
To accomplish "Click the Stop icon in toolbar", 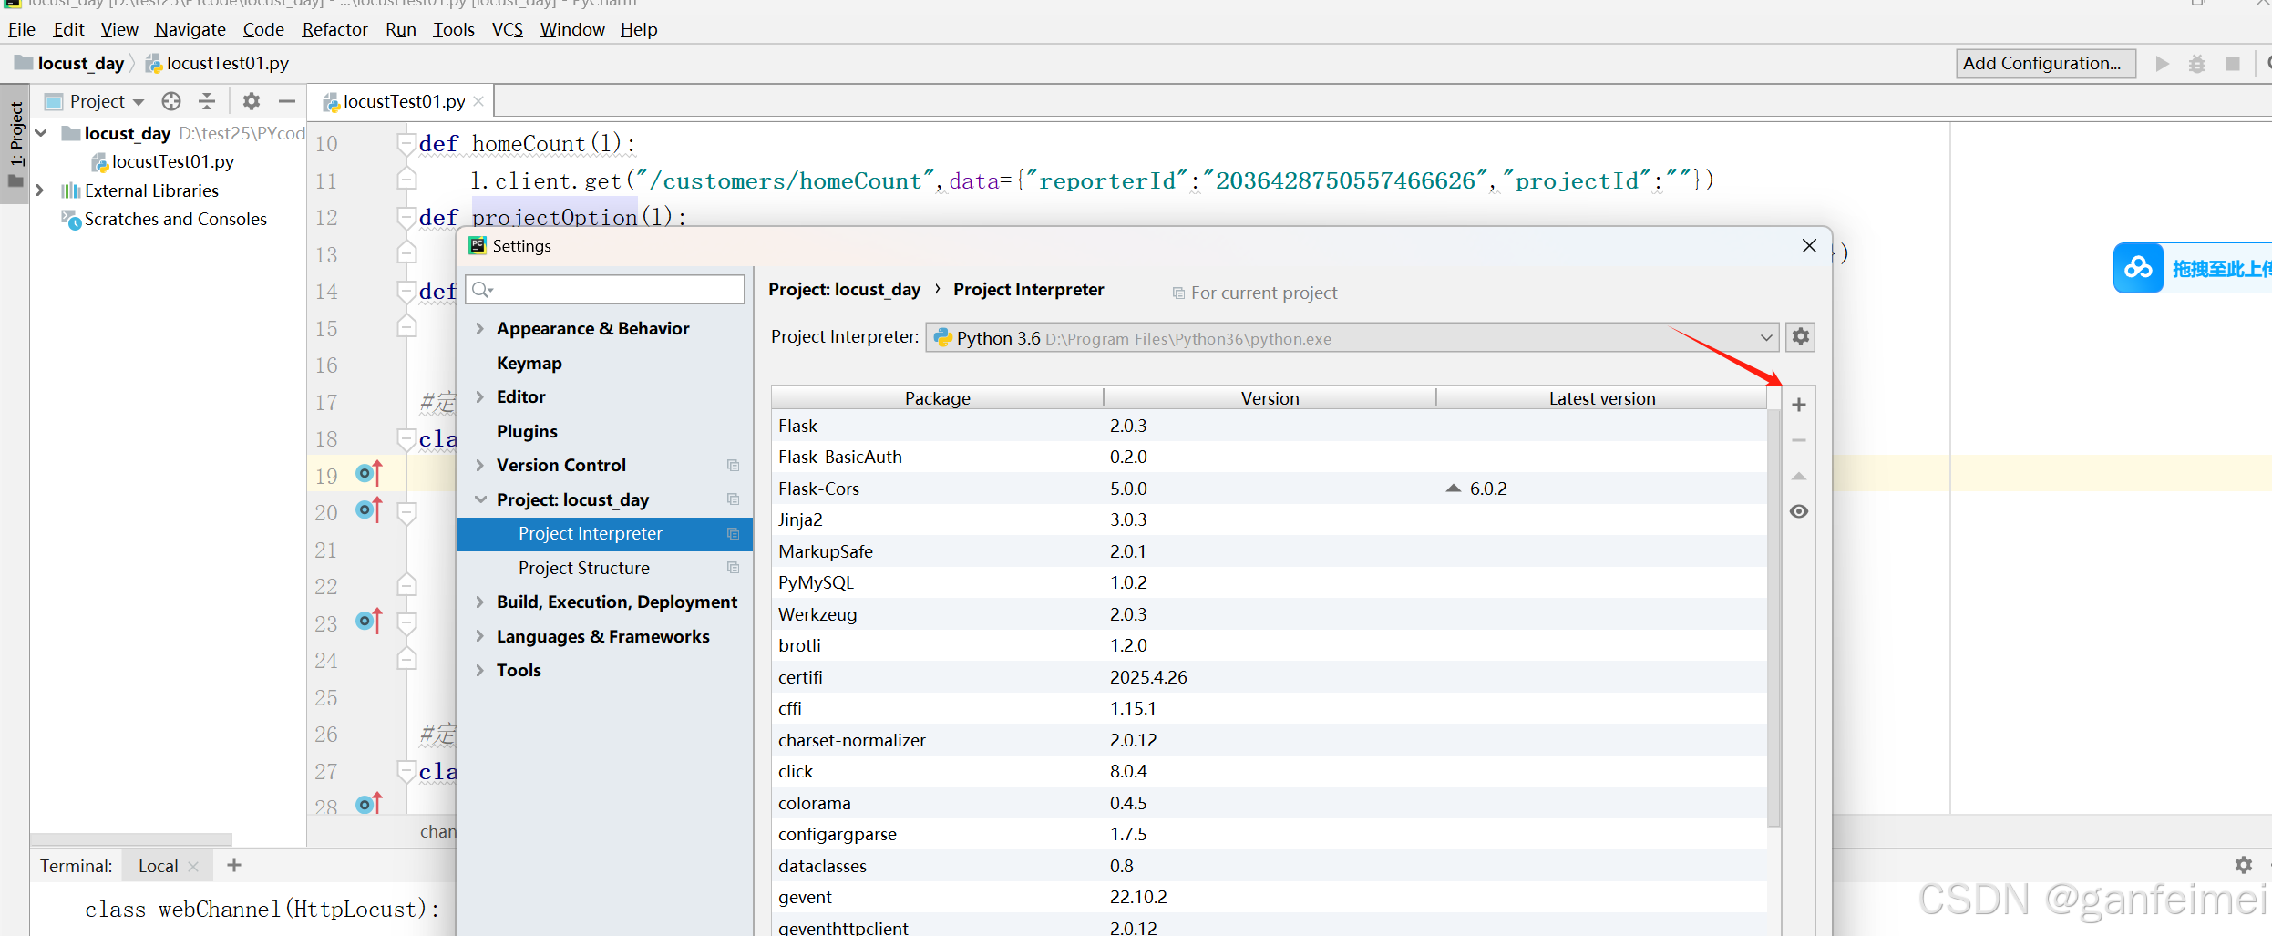I will (x=2232, y=63).
